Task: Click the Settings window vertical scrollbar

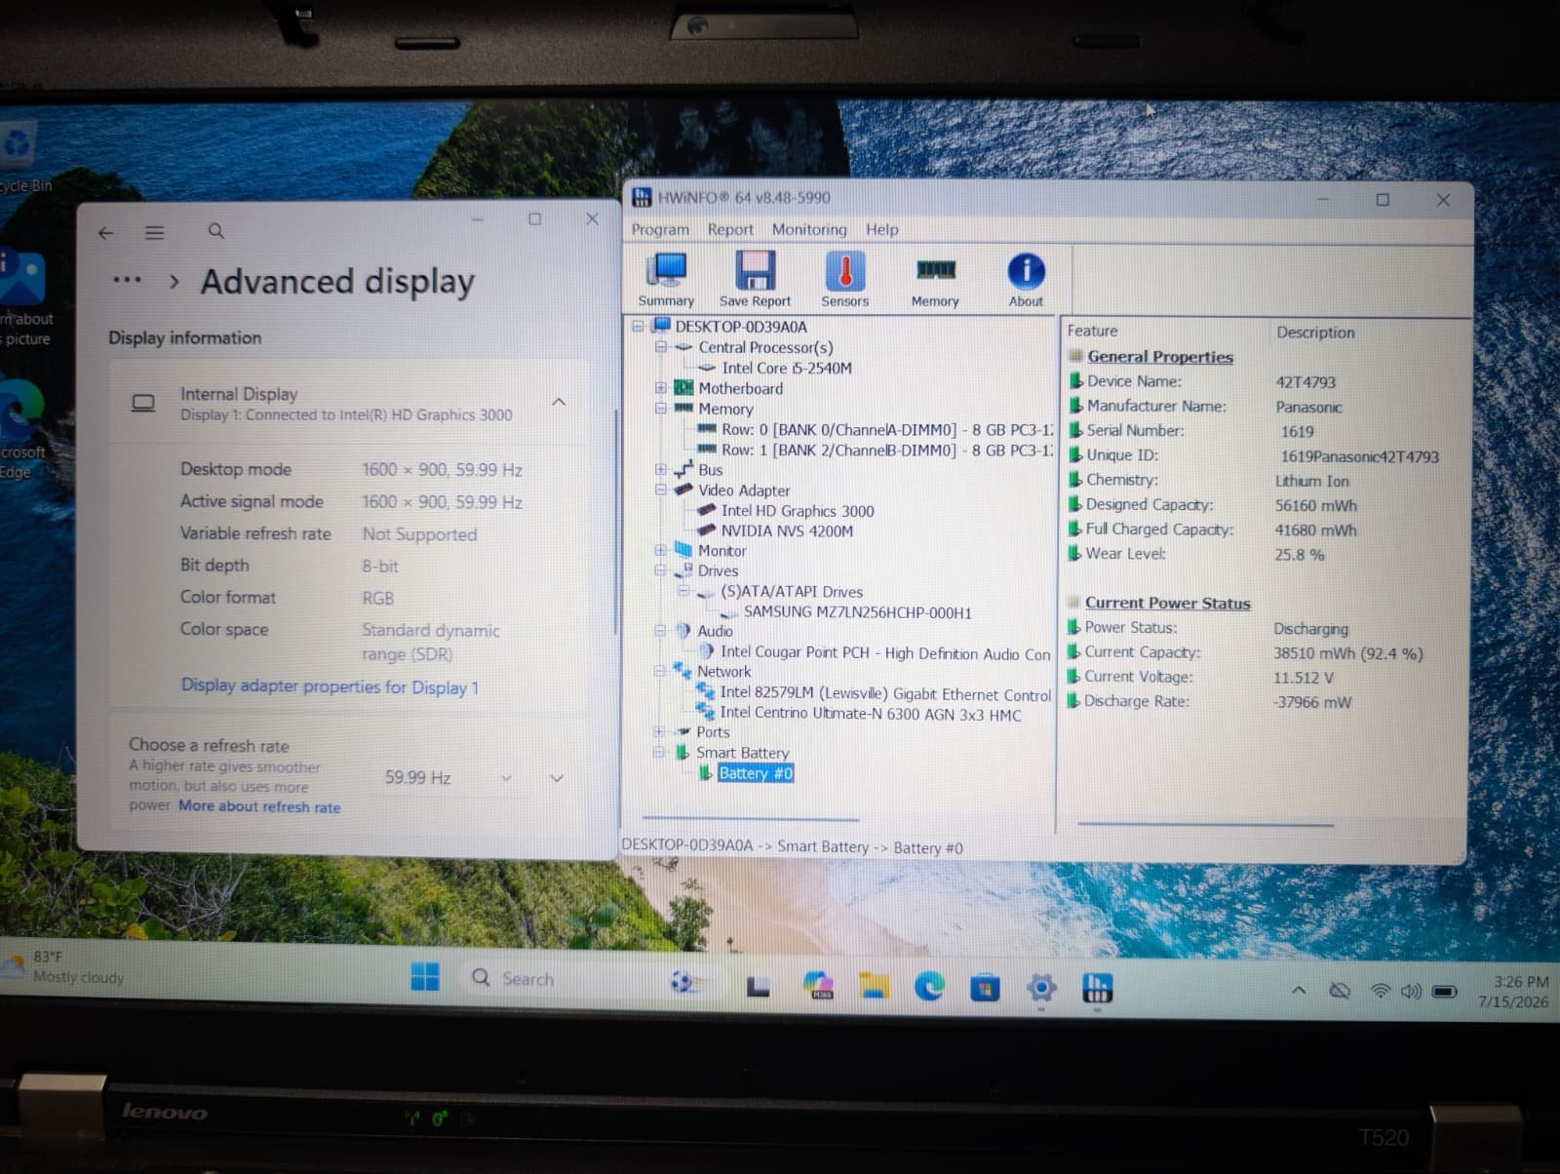Action: coord(615,522)
